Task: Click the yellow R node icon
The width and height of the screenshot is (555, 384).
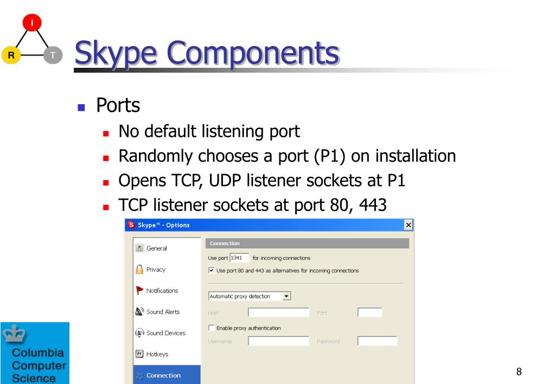Action: tap(11, 55)
